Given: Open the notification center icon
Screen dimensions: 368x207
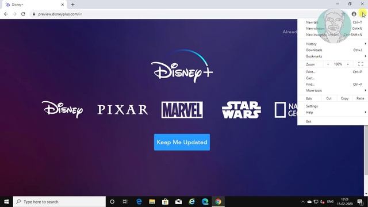Looking at the screenshot, I should click(x=360, y=202).
